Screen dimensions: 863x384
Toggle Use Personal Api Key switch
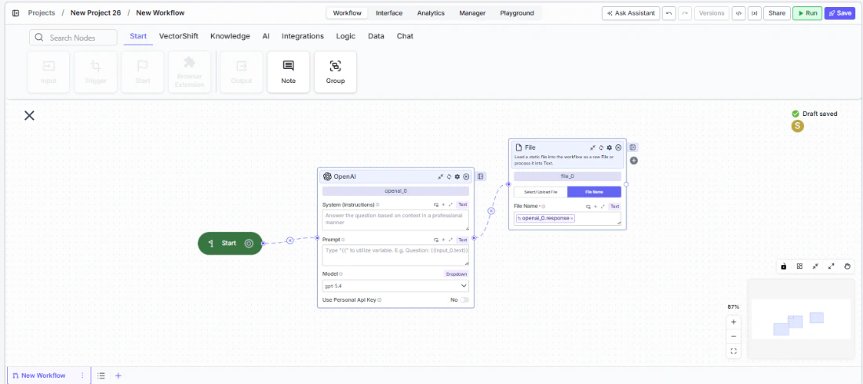[464, 300]
